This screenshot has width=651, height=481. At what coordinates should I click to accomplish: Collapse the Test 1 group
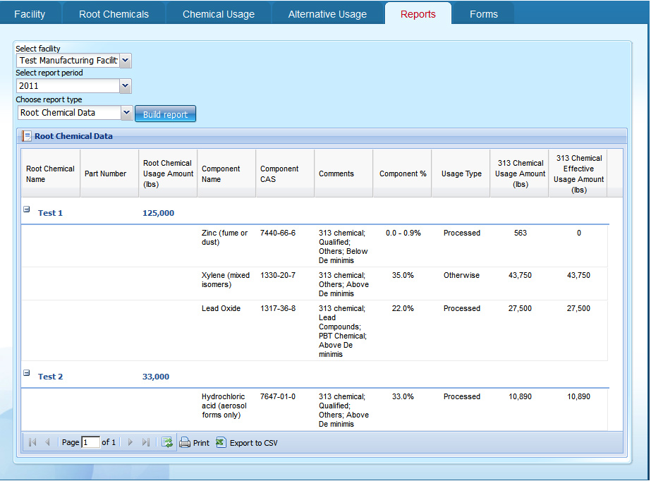[27, 209]
